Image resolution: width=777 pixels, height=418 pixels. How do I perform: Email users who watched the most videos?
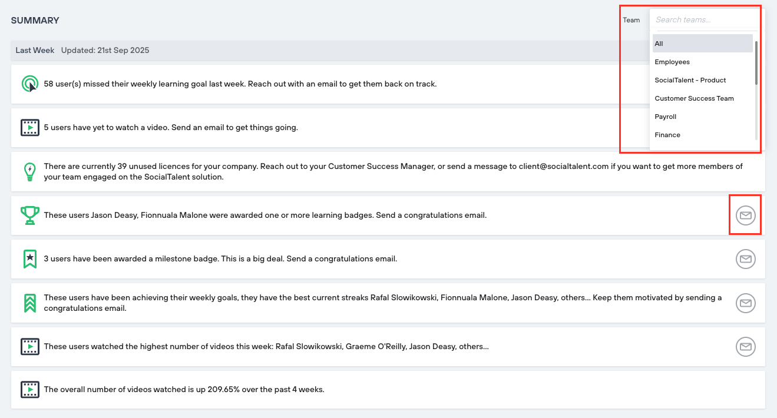745,346
